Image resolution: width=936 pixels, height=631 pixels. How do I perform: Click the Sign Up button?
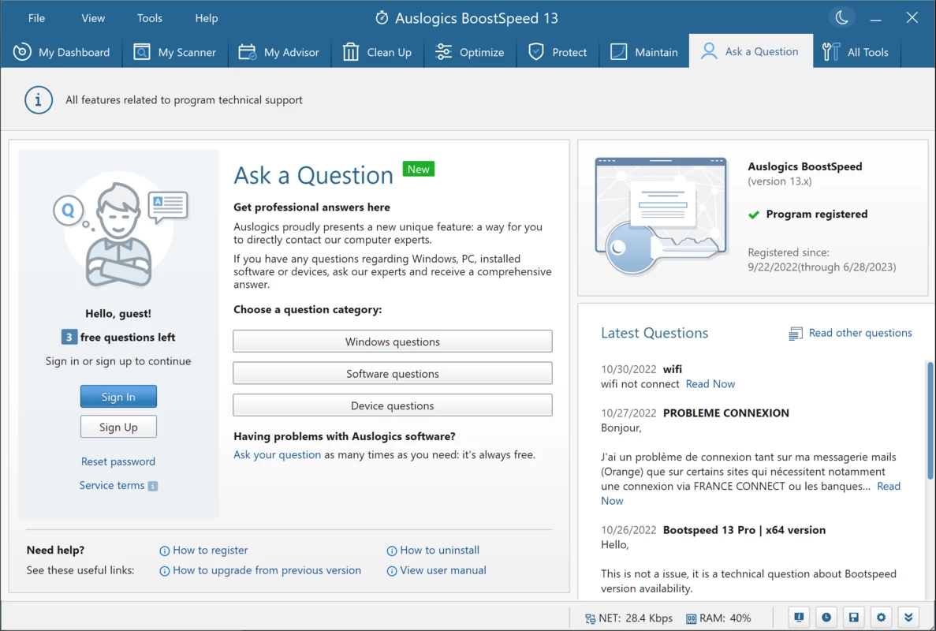[x=118, y=427]
